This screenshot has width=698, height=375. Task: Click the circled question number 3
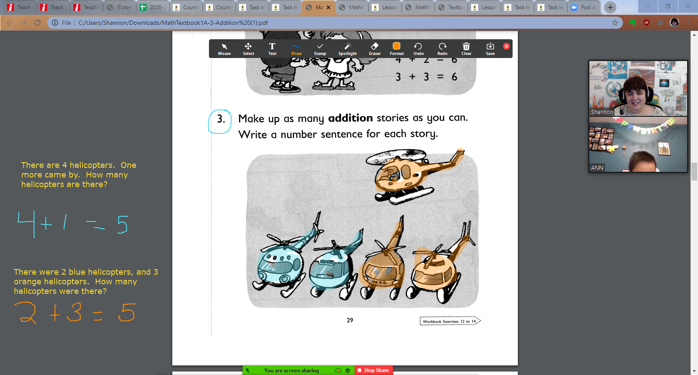pyautogui.click(x=220, y=121)
